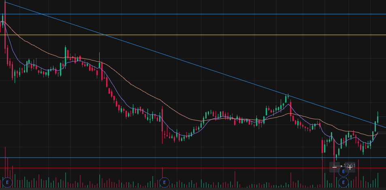Select the yellow horizontal price line
This screenshot has height=190, width=386.
tap(193, 35)
